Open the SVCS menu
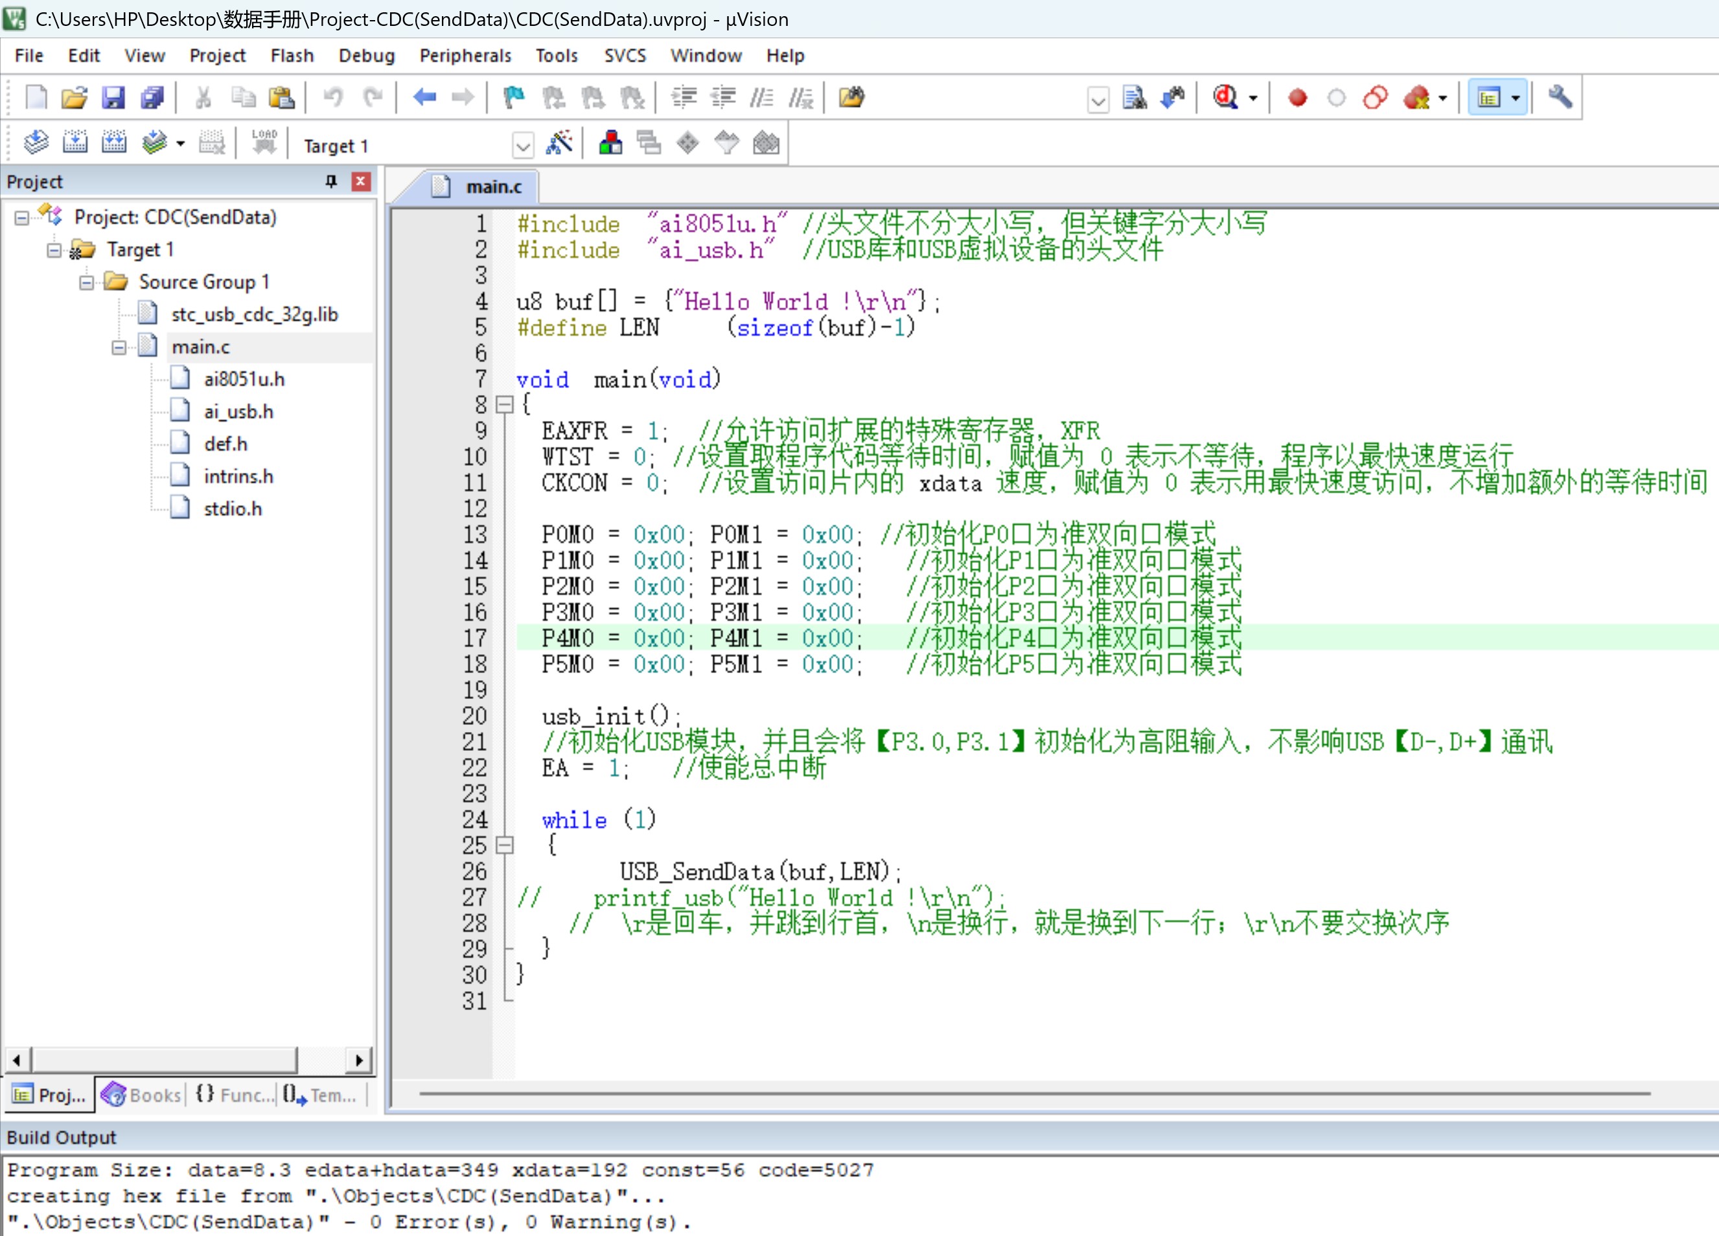The width and height of the screenshot is (1719, 1236). tap(625, 56)
